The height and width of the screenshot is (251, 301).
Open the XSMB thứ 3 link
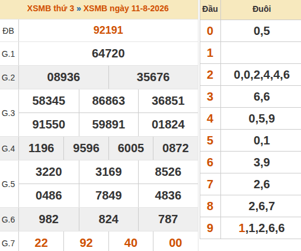tap(50, 8)
